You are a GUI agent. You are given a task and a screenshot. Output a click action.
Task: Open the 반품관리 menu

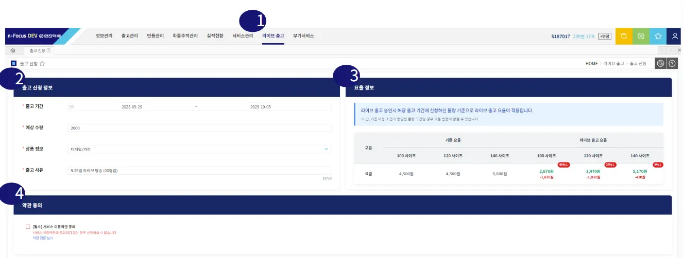[155, 36]
